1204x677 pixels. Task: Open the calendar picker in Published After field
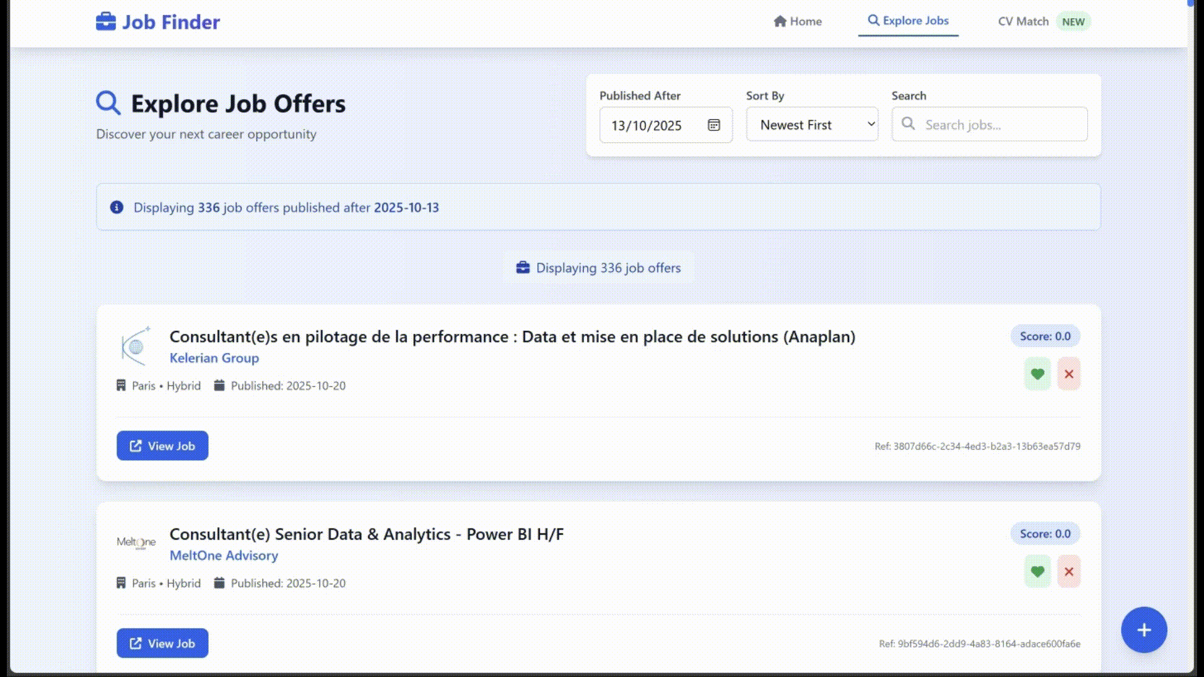coord(714,125)
